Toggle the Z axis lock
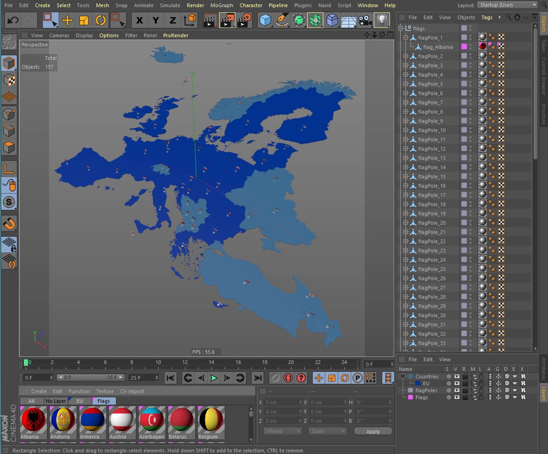Image resolution: width=548 pixels, height=454 pixels. pos(172,20)
